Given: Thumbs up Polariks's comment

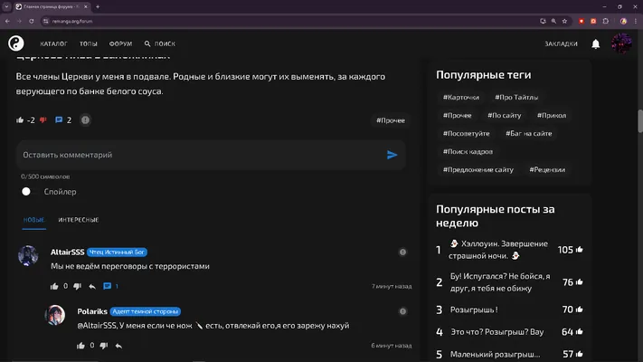Looking at the screenshot, I should tap(80, 346).
